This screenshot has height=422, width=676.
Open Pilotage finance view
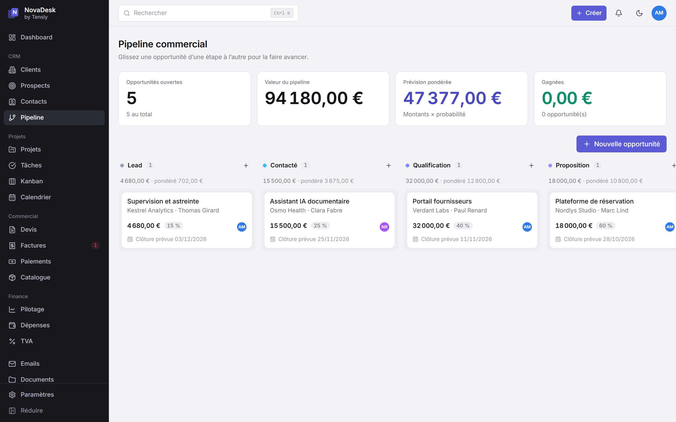pos(54,309)
